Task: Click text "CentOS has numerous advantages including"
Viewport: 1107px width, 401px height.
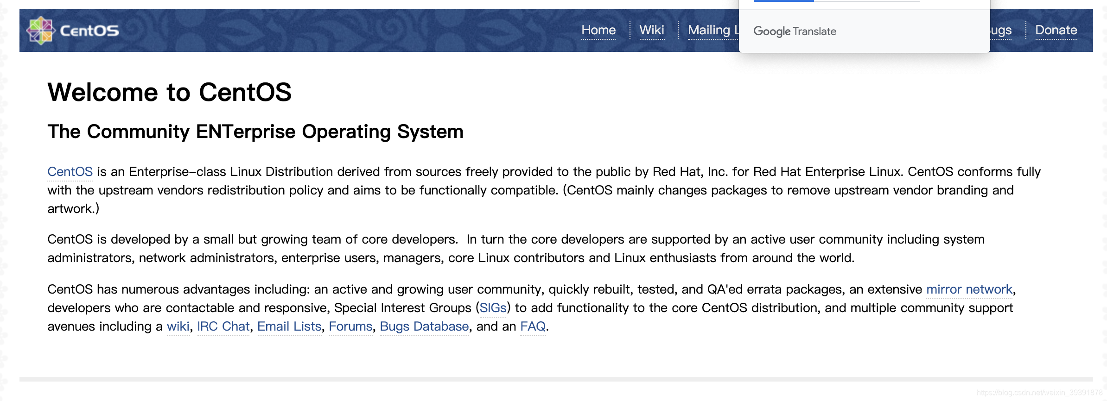Action: 178,289
